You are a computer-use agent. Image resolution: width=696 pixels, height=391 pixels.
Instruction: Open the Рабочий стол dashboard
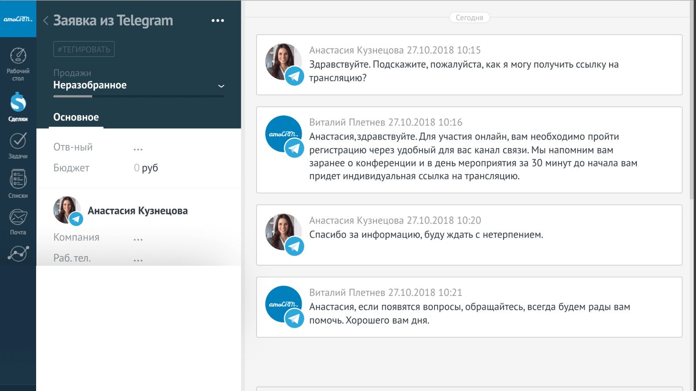click(x=18, y=64)
